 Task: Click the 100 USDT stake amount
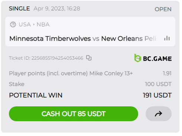point(158,84)
